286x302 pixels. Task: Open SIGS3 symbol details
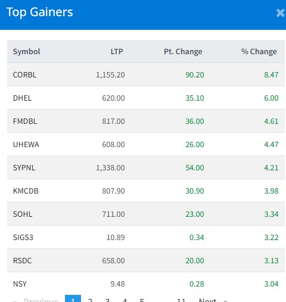[23, 238]
